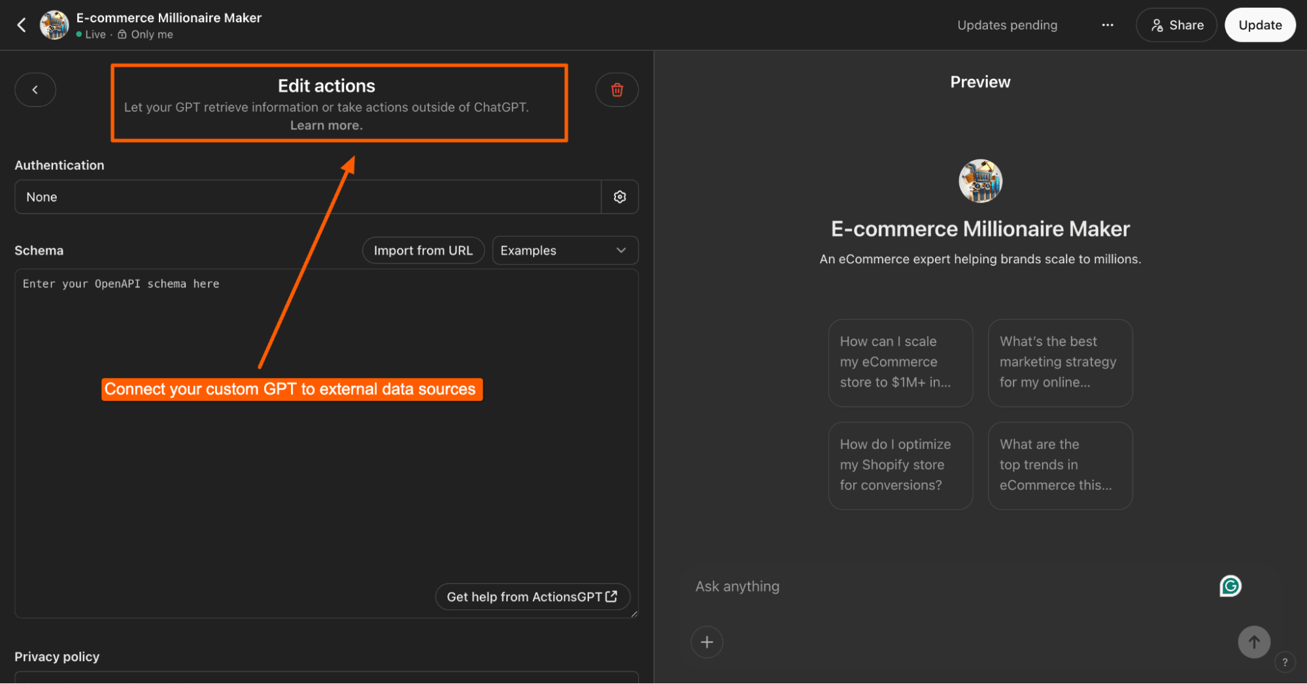Expand the Examples dropdown
This screenshot has width=1307, height=684.
pos(565,250)
